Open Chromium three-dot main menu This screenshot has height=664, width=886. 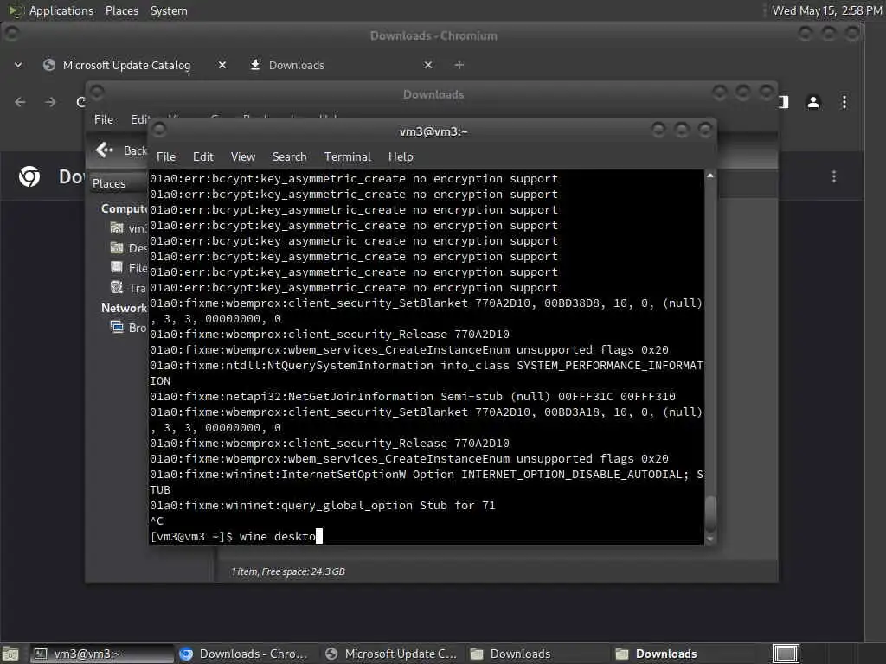[x=844, y=102]
